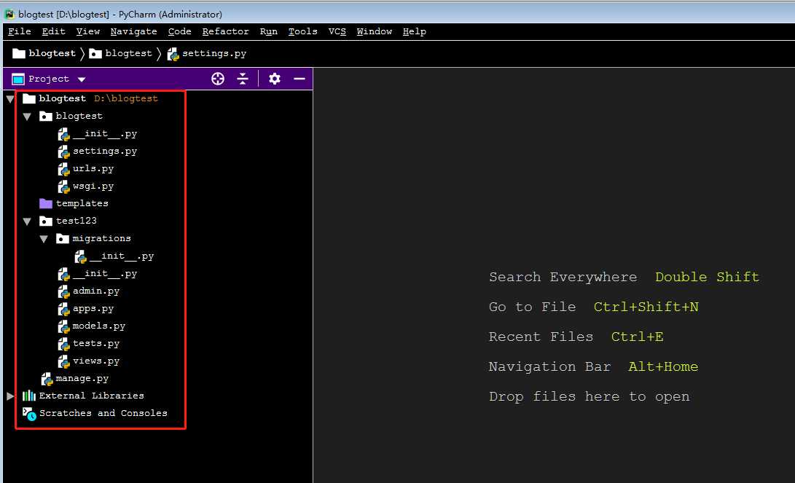The width and height of the screenshot is (795, 483).
Task: Click the Python file icon beside wsgi.py
Action: click(x=63, y=186)
